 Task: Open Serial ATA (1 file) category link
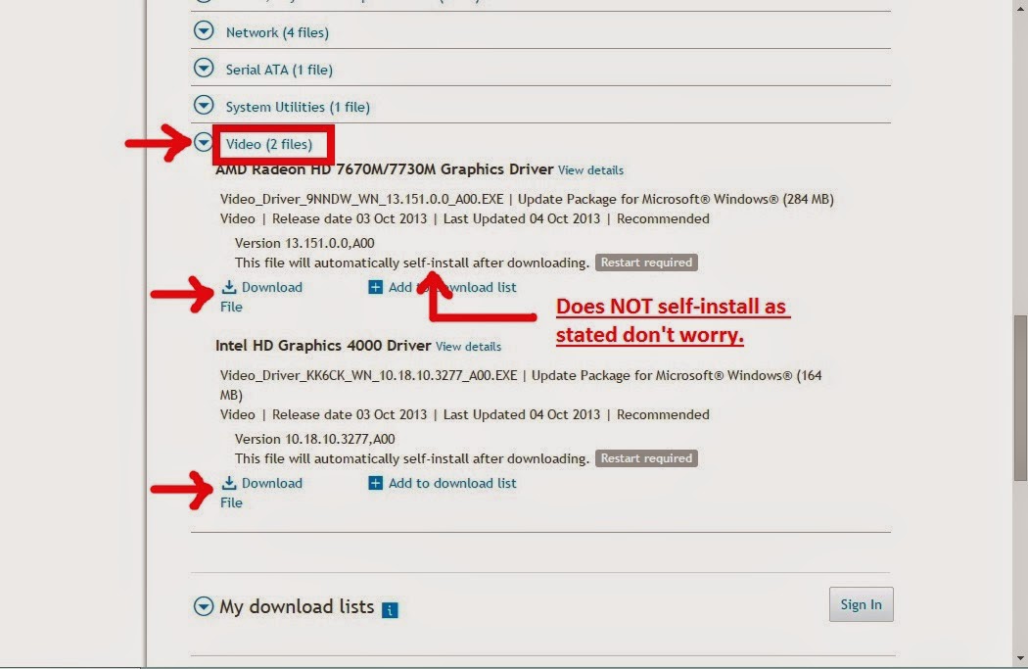(x=279, y=70)
